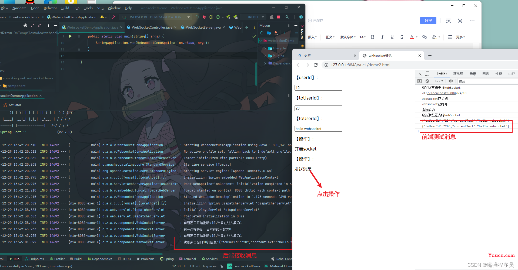Collapse all in the project panel
The image size is (518, 270).
[x=39, y=25]
